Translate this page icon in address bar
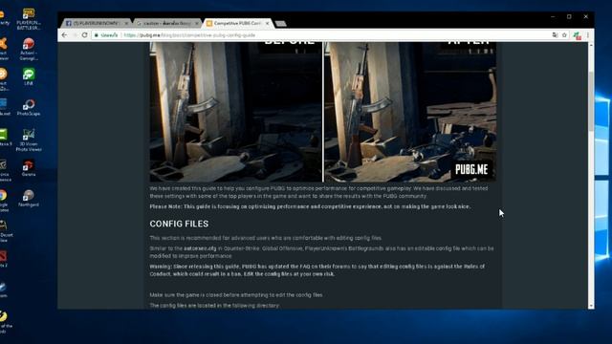Screen dimensions: 612x344 click(x=555, y=35)
